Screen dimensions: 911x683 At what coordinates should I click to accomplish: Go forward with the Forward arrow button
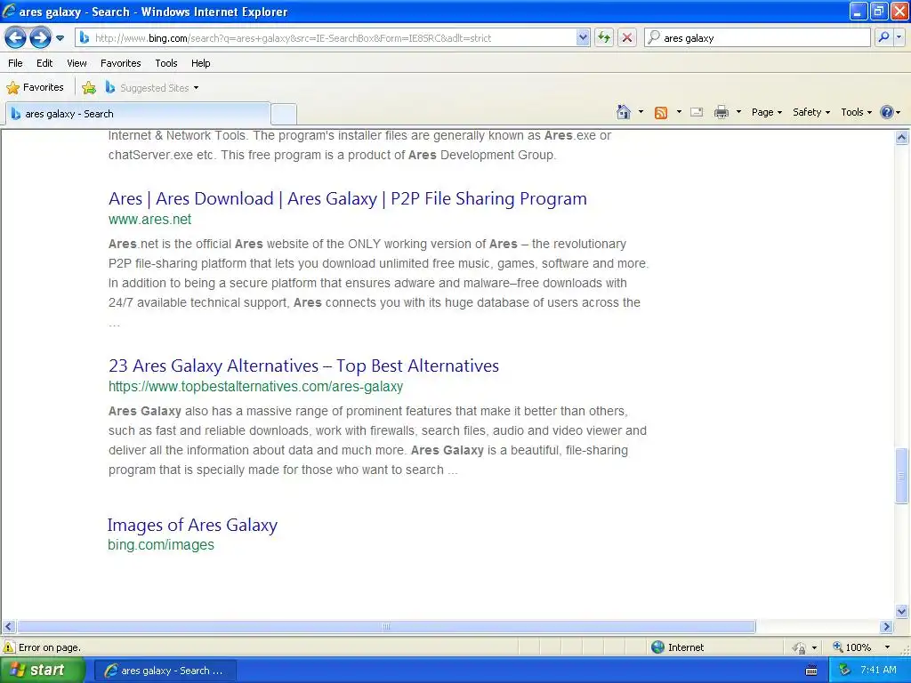pyautogui.click(x=40, y=38)
